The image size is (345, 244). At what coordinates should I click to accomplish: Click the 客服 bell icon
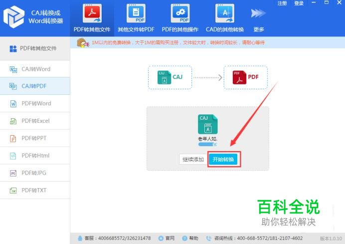(80, 239)
